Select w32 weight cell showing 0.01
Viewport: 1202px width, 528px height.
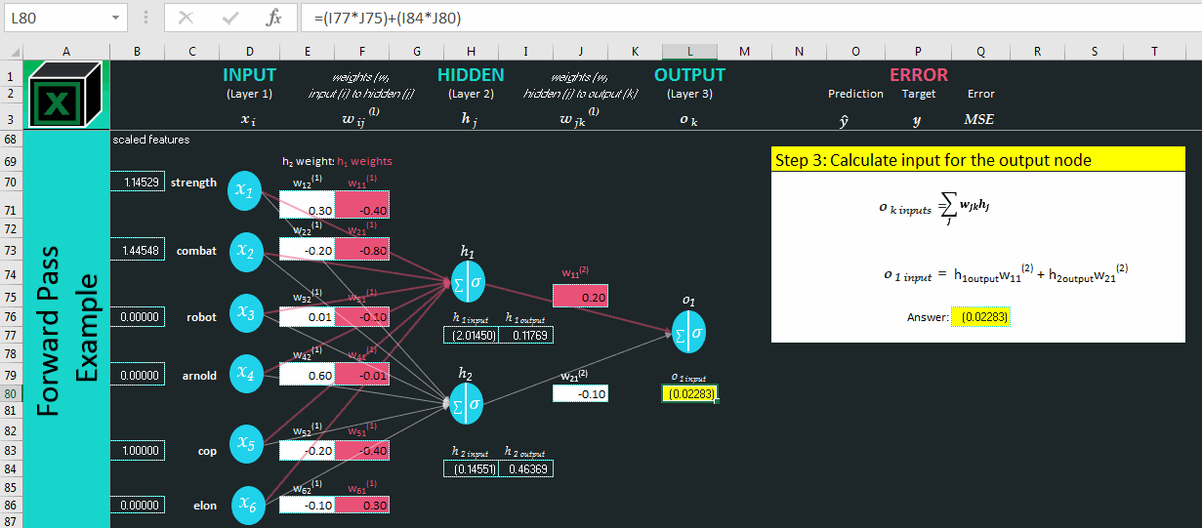[x=307, y=317]
